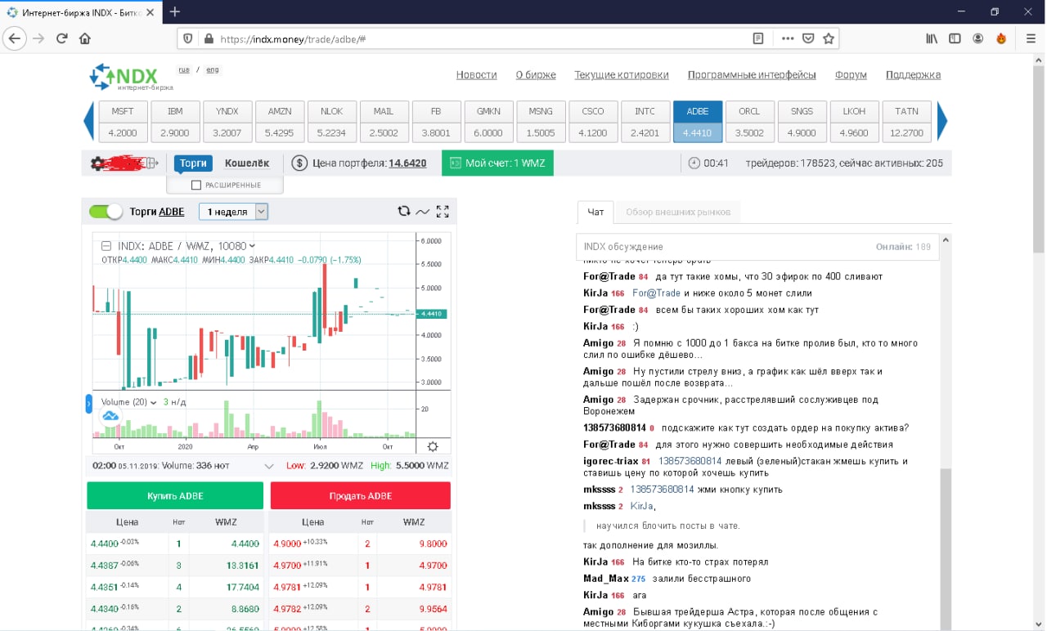Viewport: 1047px width, 631px height.
Task: Expand the Volume (20) indicator chevron
Action: 153,402
